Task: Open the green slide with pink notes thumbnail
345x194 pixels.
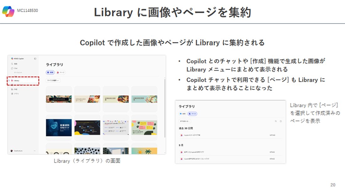Action: pyautogui.click(x=144, y=128)
